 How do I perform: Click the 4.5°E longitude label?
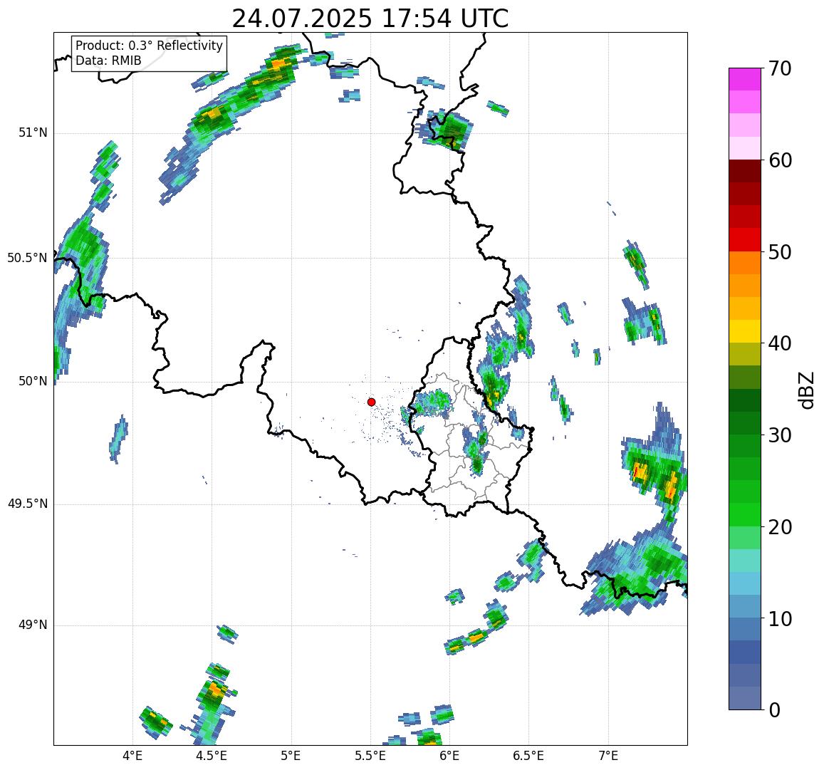(x=212, y=756)
